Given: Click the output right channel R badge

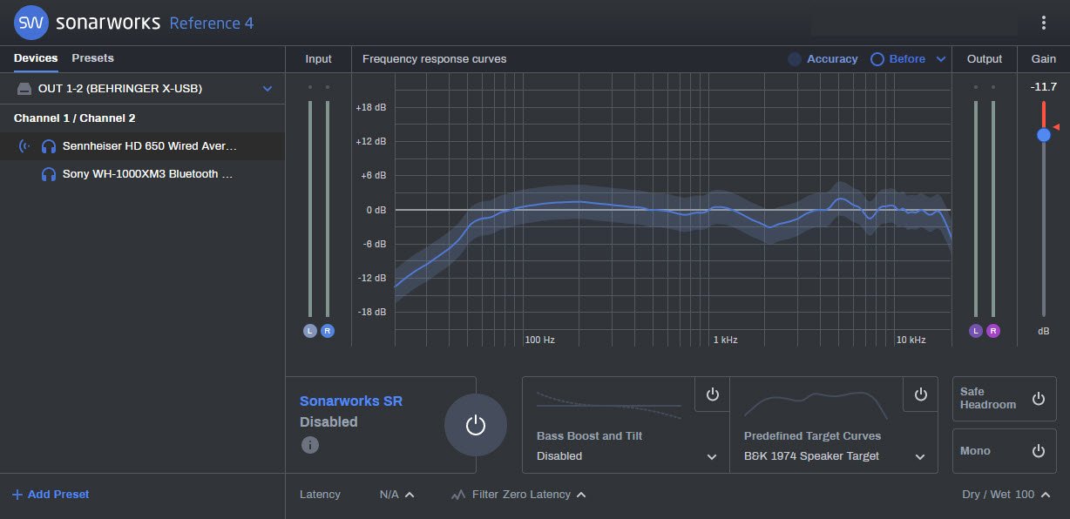Looking at the screenshot, I should tap(993, 331).
